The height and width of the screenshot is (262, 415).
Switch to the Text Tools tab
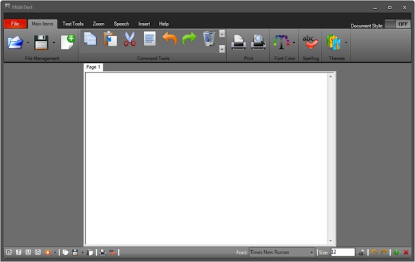[x=73, y=24]
